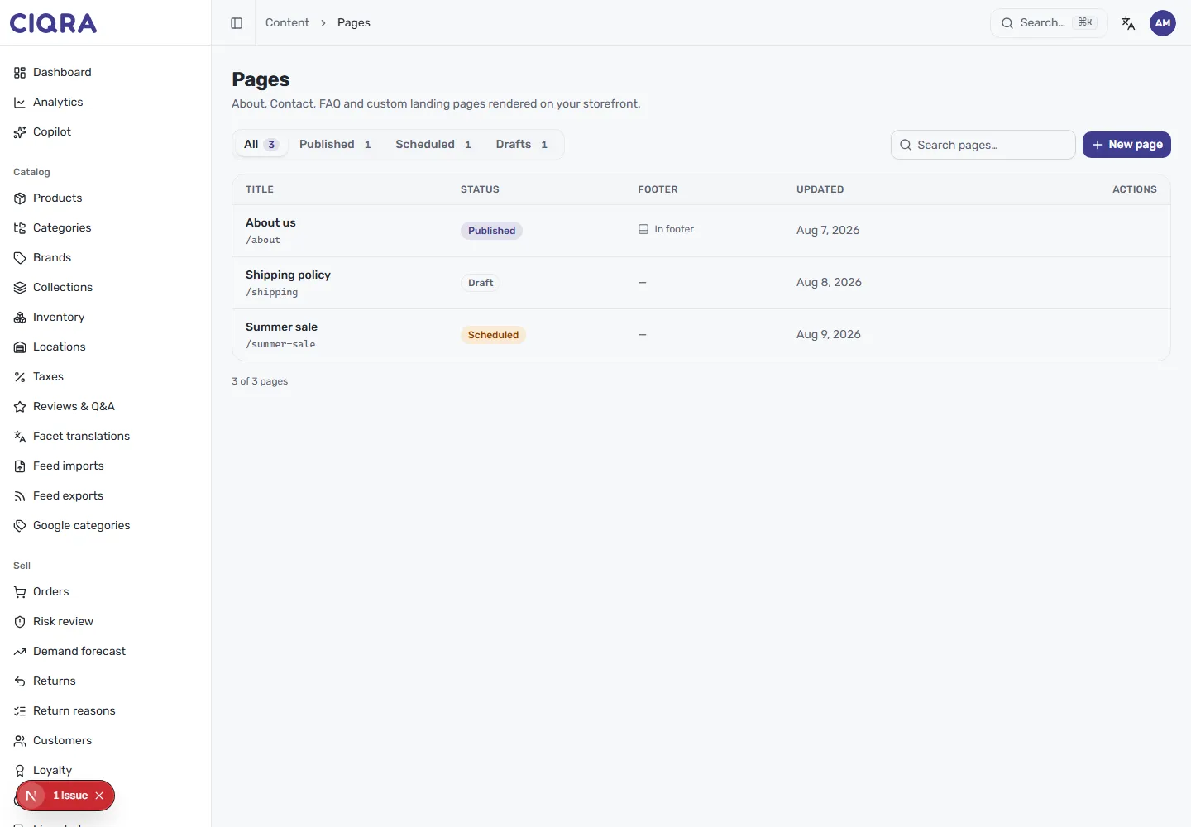Click the Ciqra logo
The image size is (1191, 827).
point(53,23)
